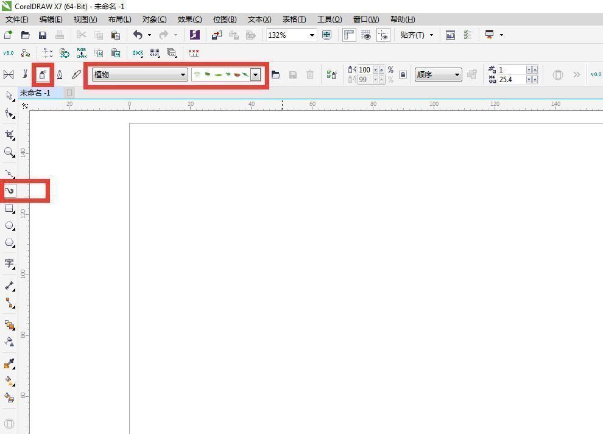Image resolution: width=603 pixels, height=434 pixels.
Task: Pick the Polygon tool in toolbox
Action: (x=9, y=243)
